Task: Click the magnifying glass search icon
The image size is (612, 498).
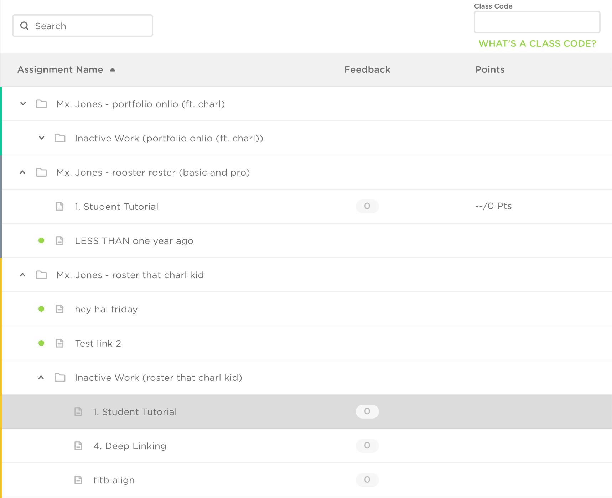Action: 24,26
